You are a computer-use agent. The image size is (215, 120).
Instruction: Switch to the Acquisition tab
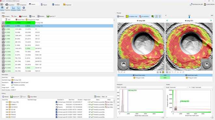[10, 5]
